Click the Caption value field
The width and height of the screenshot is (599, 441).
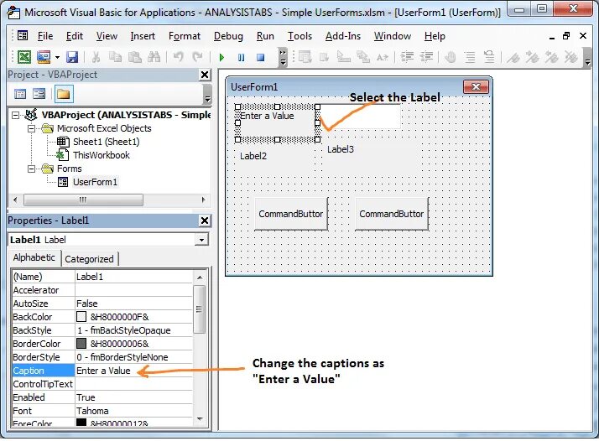(x=133, y=371)
